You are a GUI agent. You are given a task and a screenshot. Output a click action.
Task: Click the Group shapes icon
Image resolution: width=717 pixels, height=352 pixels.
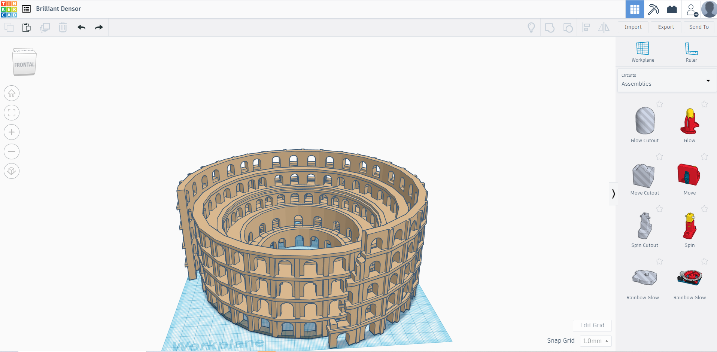pyautogui.click(x=550, y=28)
